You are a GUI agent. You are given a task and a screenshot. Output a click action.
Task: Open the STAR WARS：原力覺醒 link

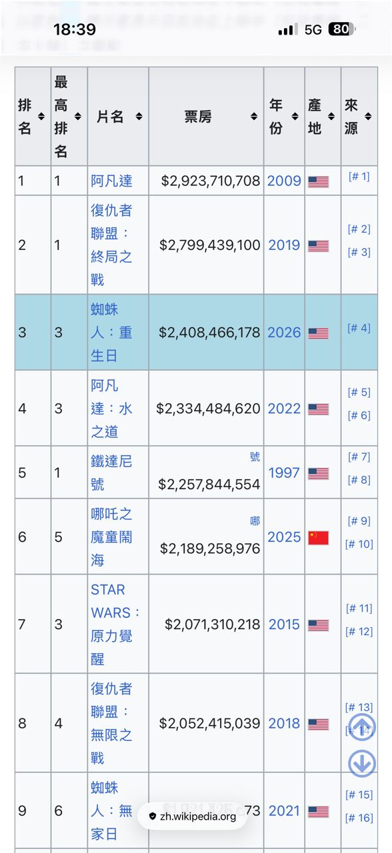pos(116,624)
